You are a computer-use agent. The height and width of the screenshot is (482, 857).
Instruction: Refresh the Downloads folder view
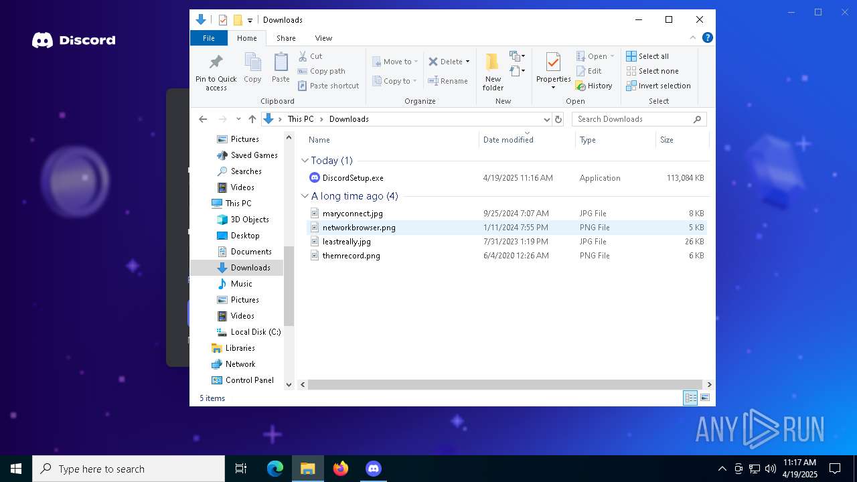[558, 119]
